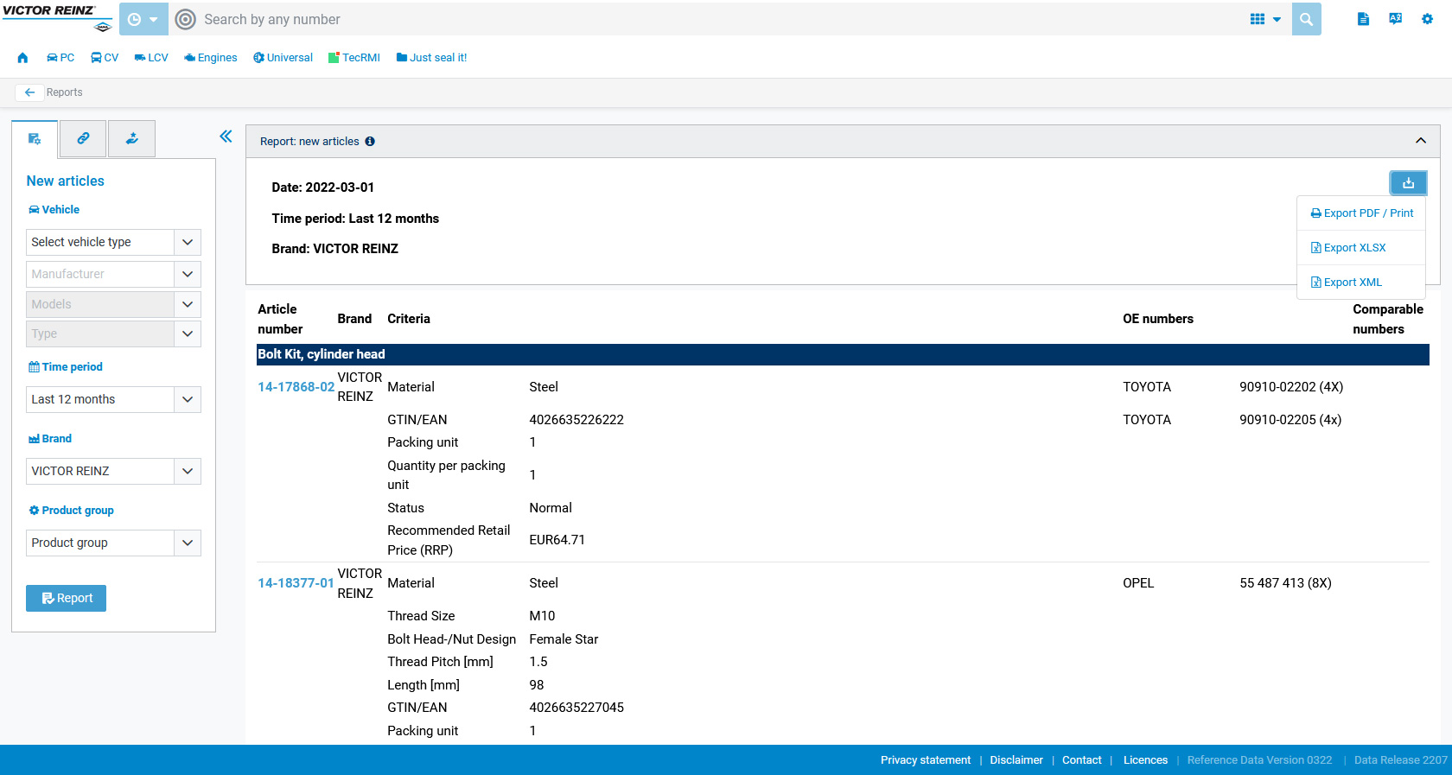1452x775 pixels.
Task: Select the third report tab icon
Action: pos(132,139)
